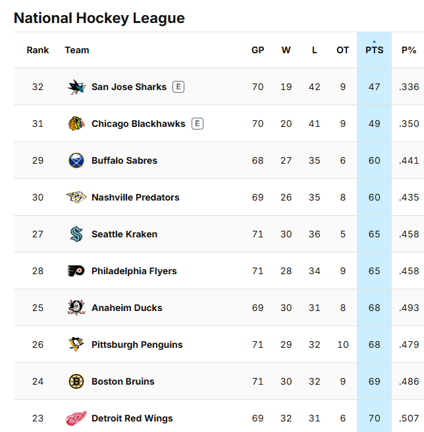Sort standings by Rank column header
Viewport: 424px width, 432px height.
[x=38, y=50]
